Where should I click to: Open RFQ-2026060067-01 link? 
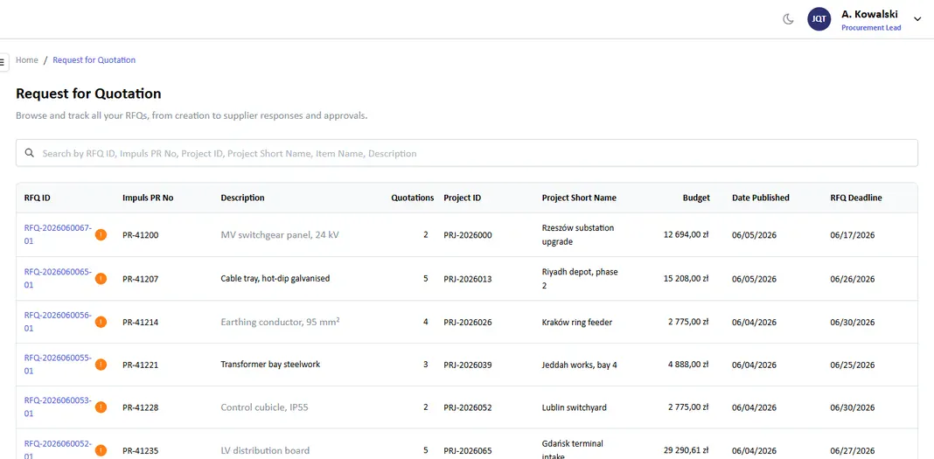58,234
